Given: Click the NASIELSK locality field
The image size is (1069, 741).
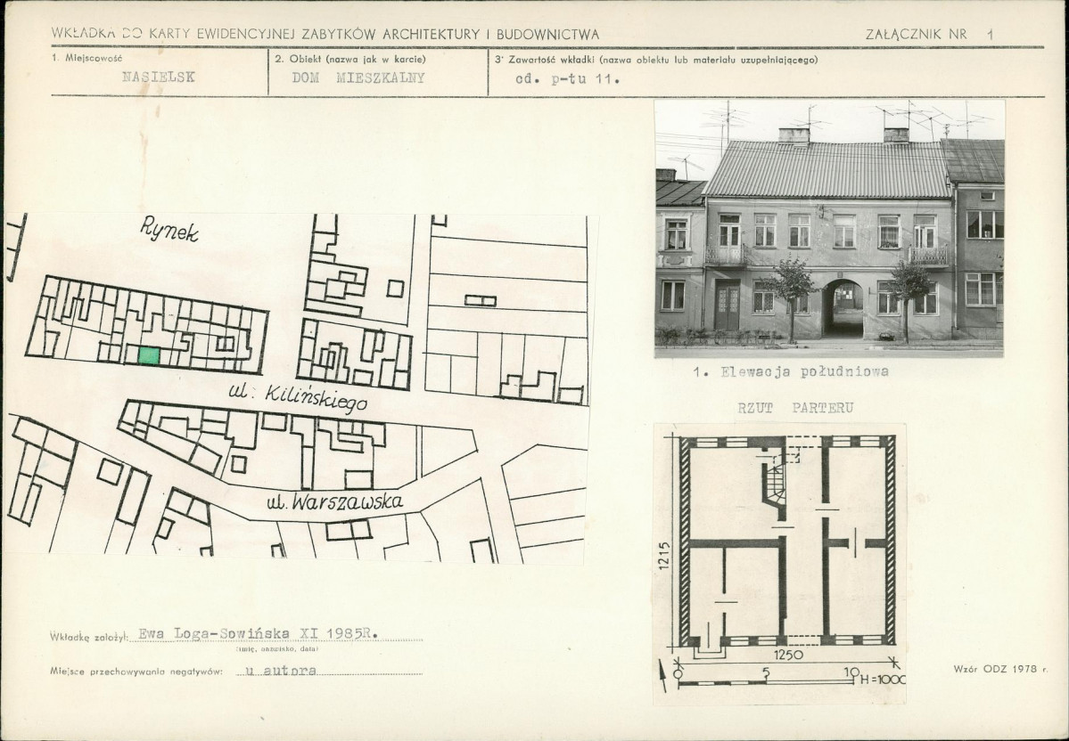Looking at the screenshot, I should click(158, 77).
